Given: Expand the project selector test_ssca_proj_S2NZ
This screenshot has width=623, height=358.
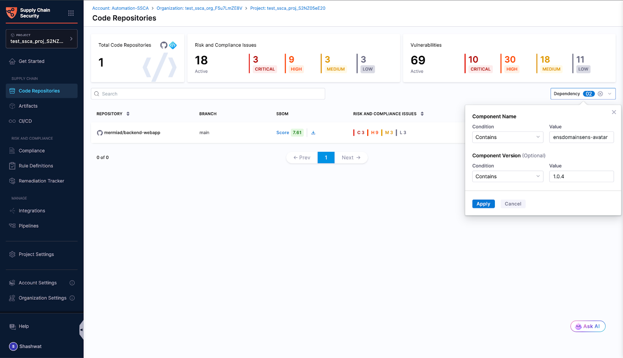Looking at the screenshot, I should click(42, 39).
